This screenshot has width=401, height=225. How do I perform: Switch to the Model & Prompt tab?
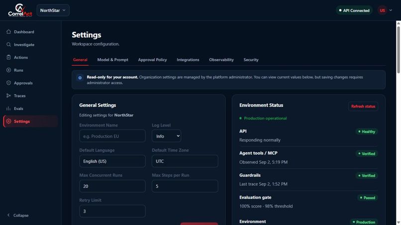click(113, 60)
